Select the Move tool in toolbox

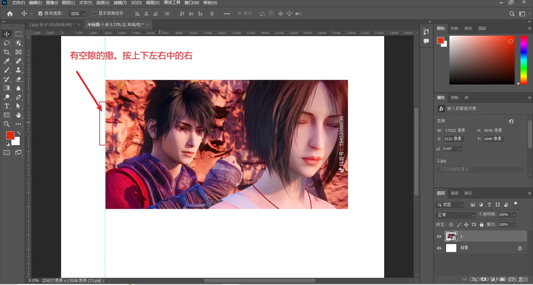7,34
